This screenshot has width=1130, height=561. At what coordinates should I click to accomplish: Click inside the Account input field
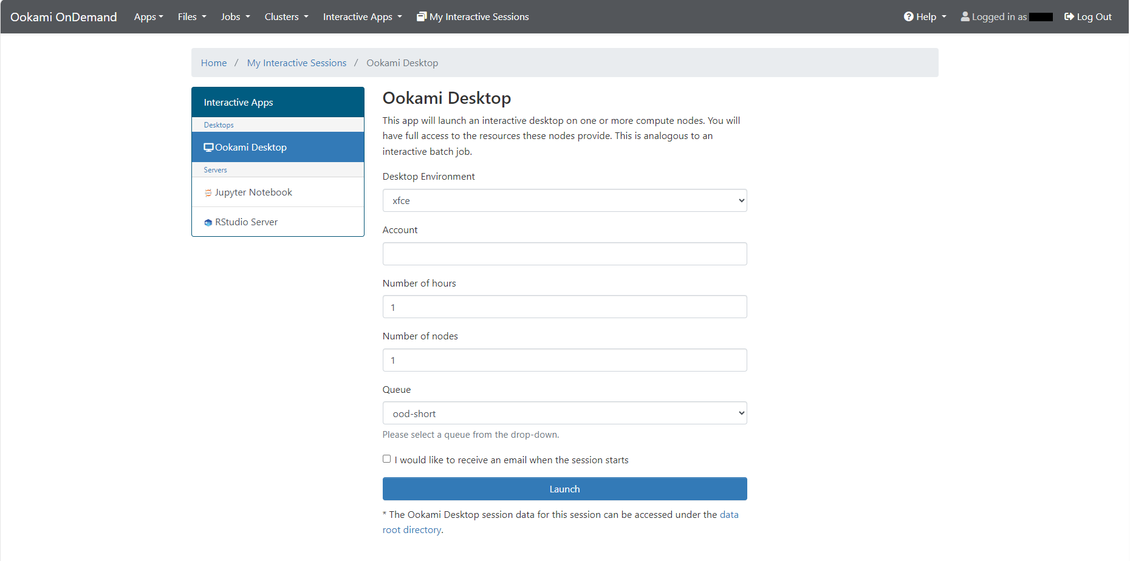pyautogui.click(x=564, y=253)
